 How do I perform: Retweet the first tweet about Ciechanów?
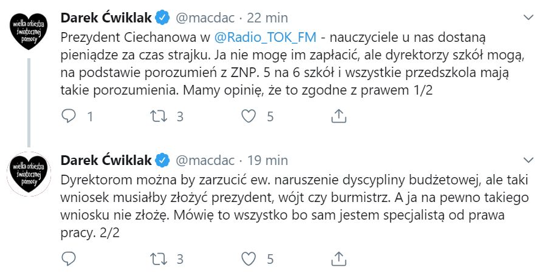click(158, 115)
